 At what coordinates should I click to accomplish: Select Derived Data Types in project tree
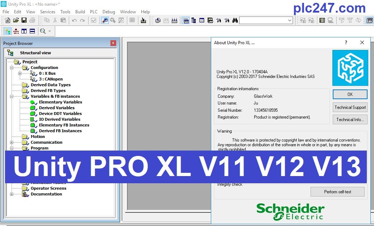(x=51, y=85)
